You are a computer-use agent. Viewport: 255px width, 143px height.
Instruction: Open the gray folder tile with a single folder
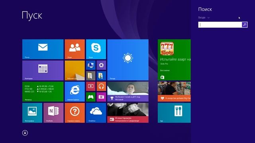coord(90,76)
